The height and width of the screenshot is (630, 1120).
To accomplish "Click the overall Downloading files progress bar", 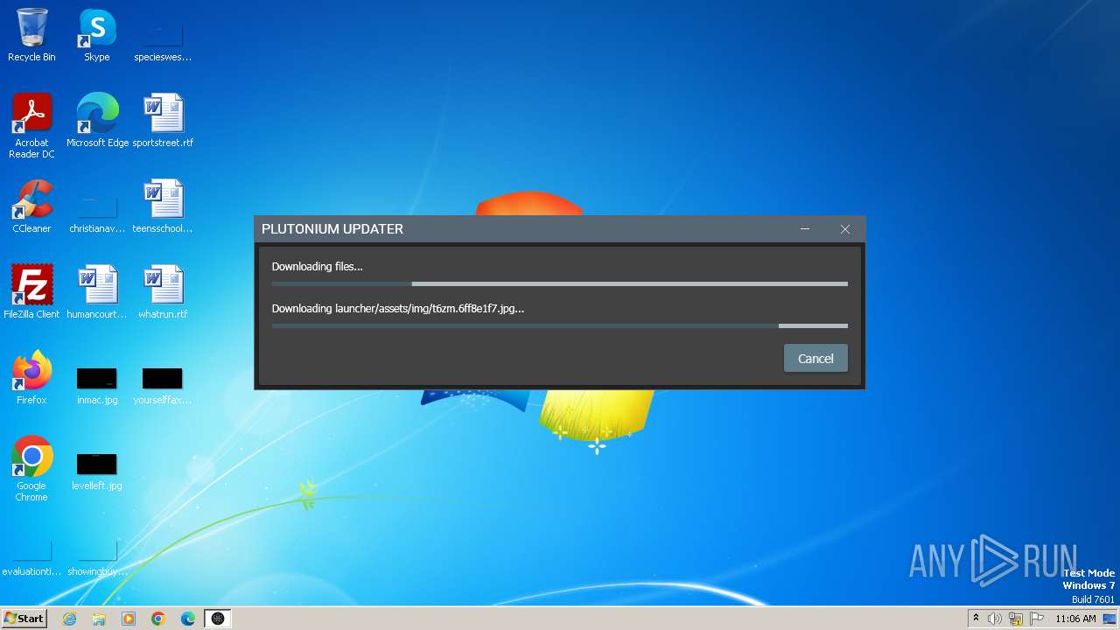I will click(560, 283).
